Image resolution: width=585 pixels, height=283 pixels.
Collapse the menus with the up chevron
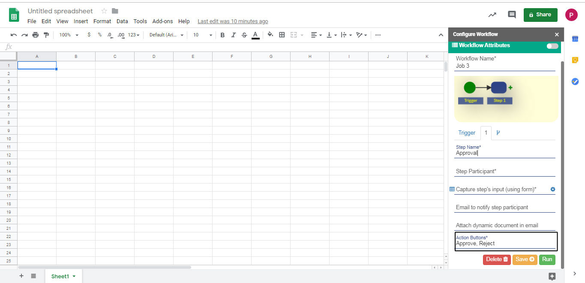(x=441, y=35)
